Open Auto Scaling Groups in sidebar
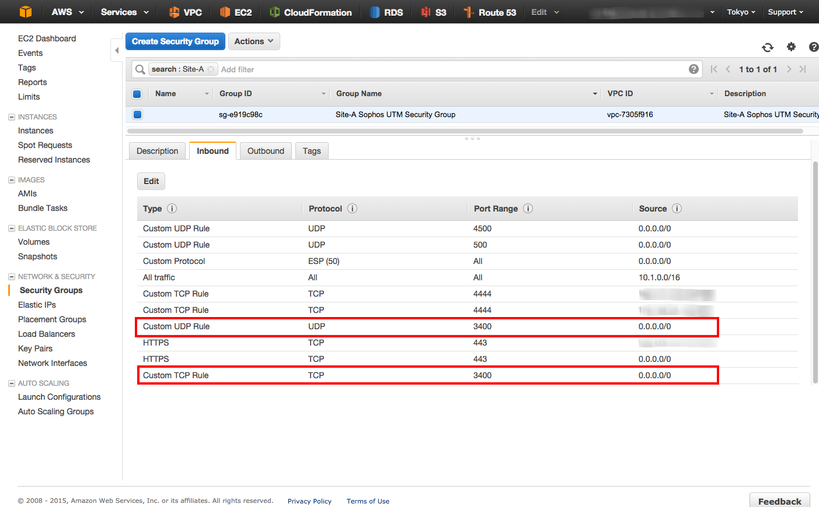This screenshot has height=507, width=819. pyautogui.click(x=56, y=411)
